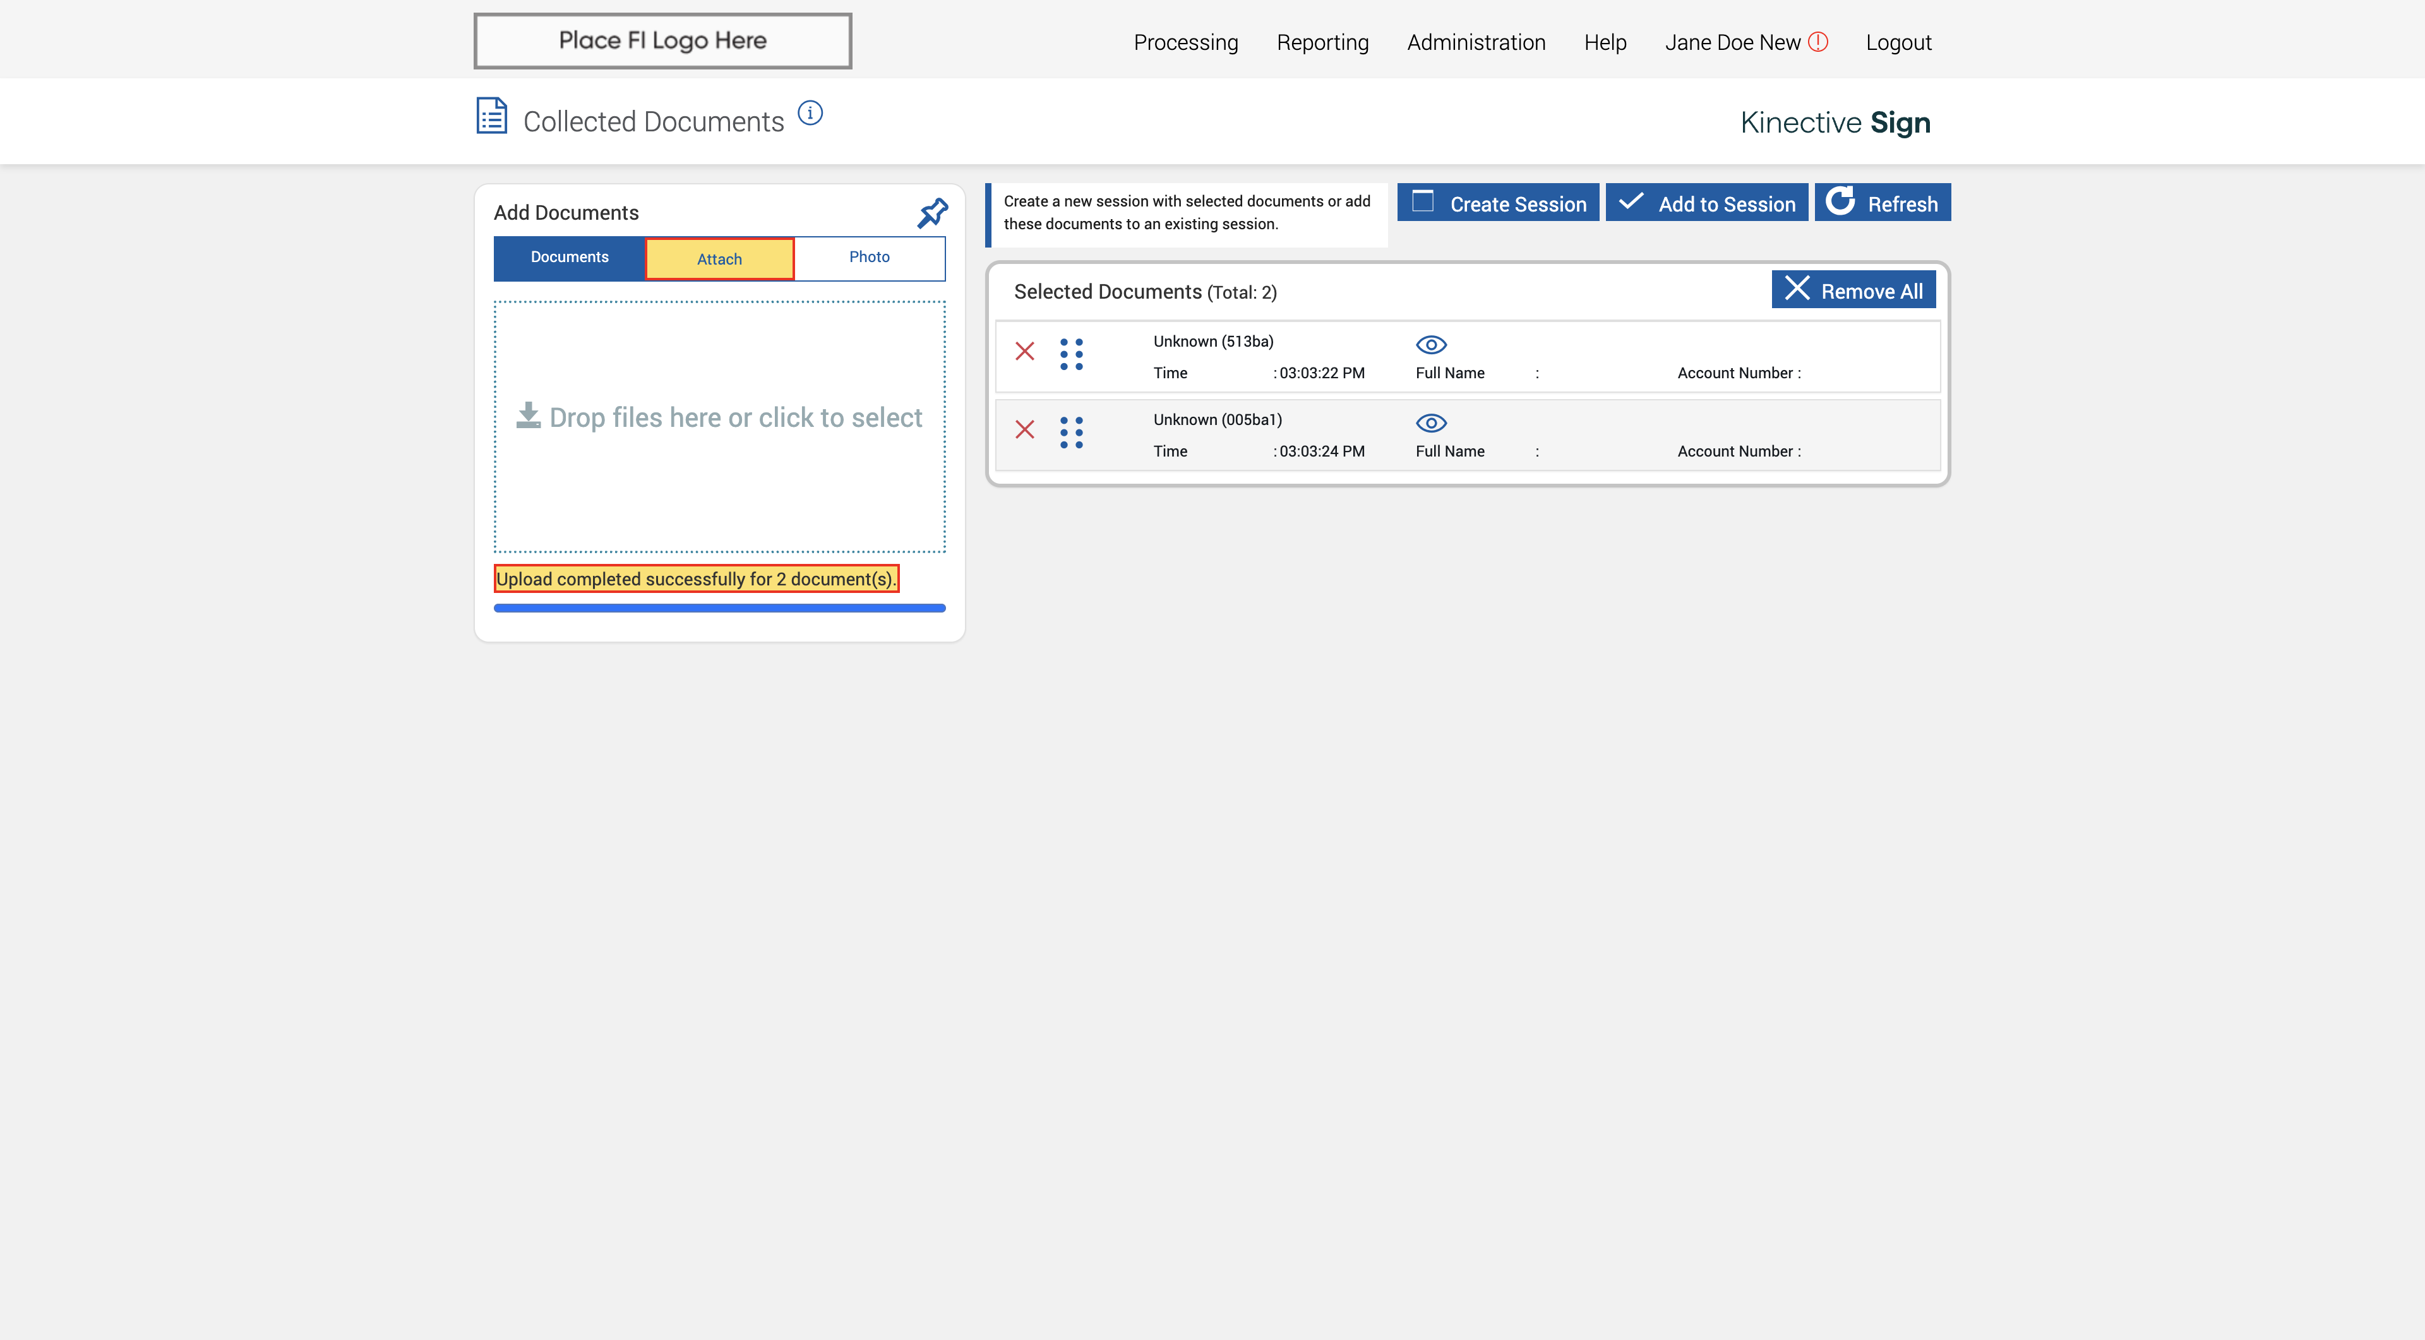Click drag handle dots for Unknown (005ba1)
2425x1340 pixels.
click(1071, 433)
